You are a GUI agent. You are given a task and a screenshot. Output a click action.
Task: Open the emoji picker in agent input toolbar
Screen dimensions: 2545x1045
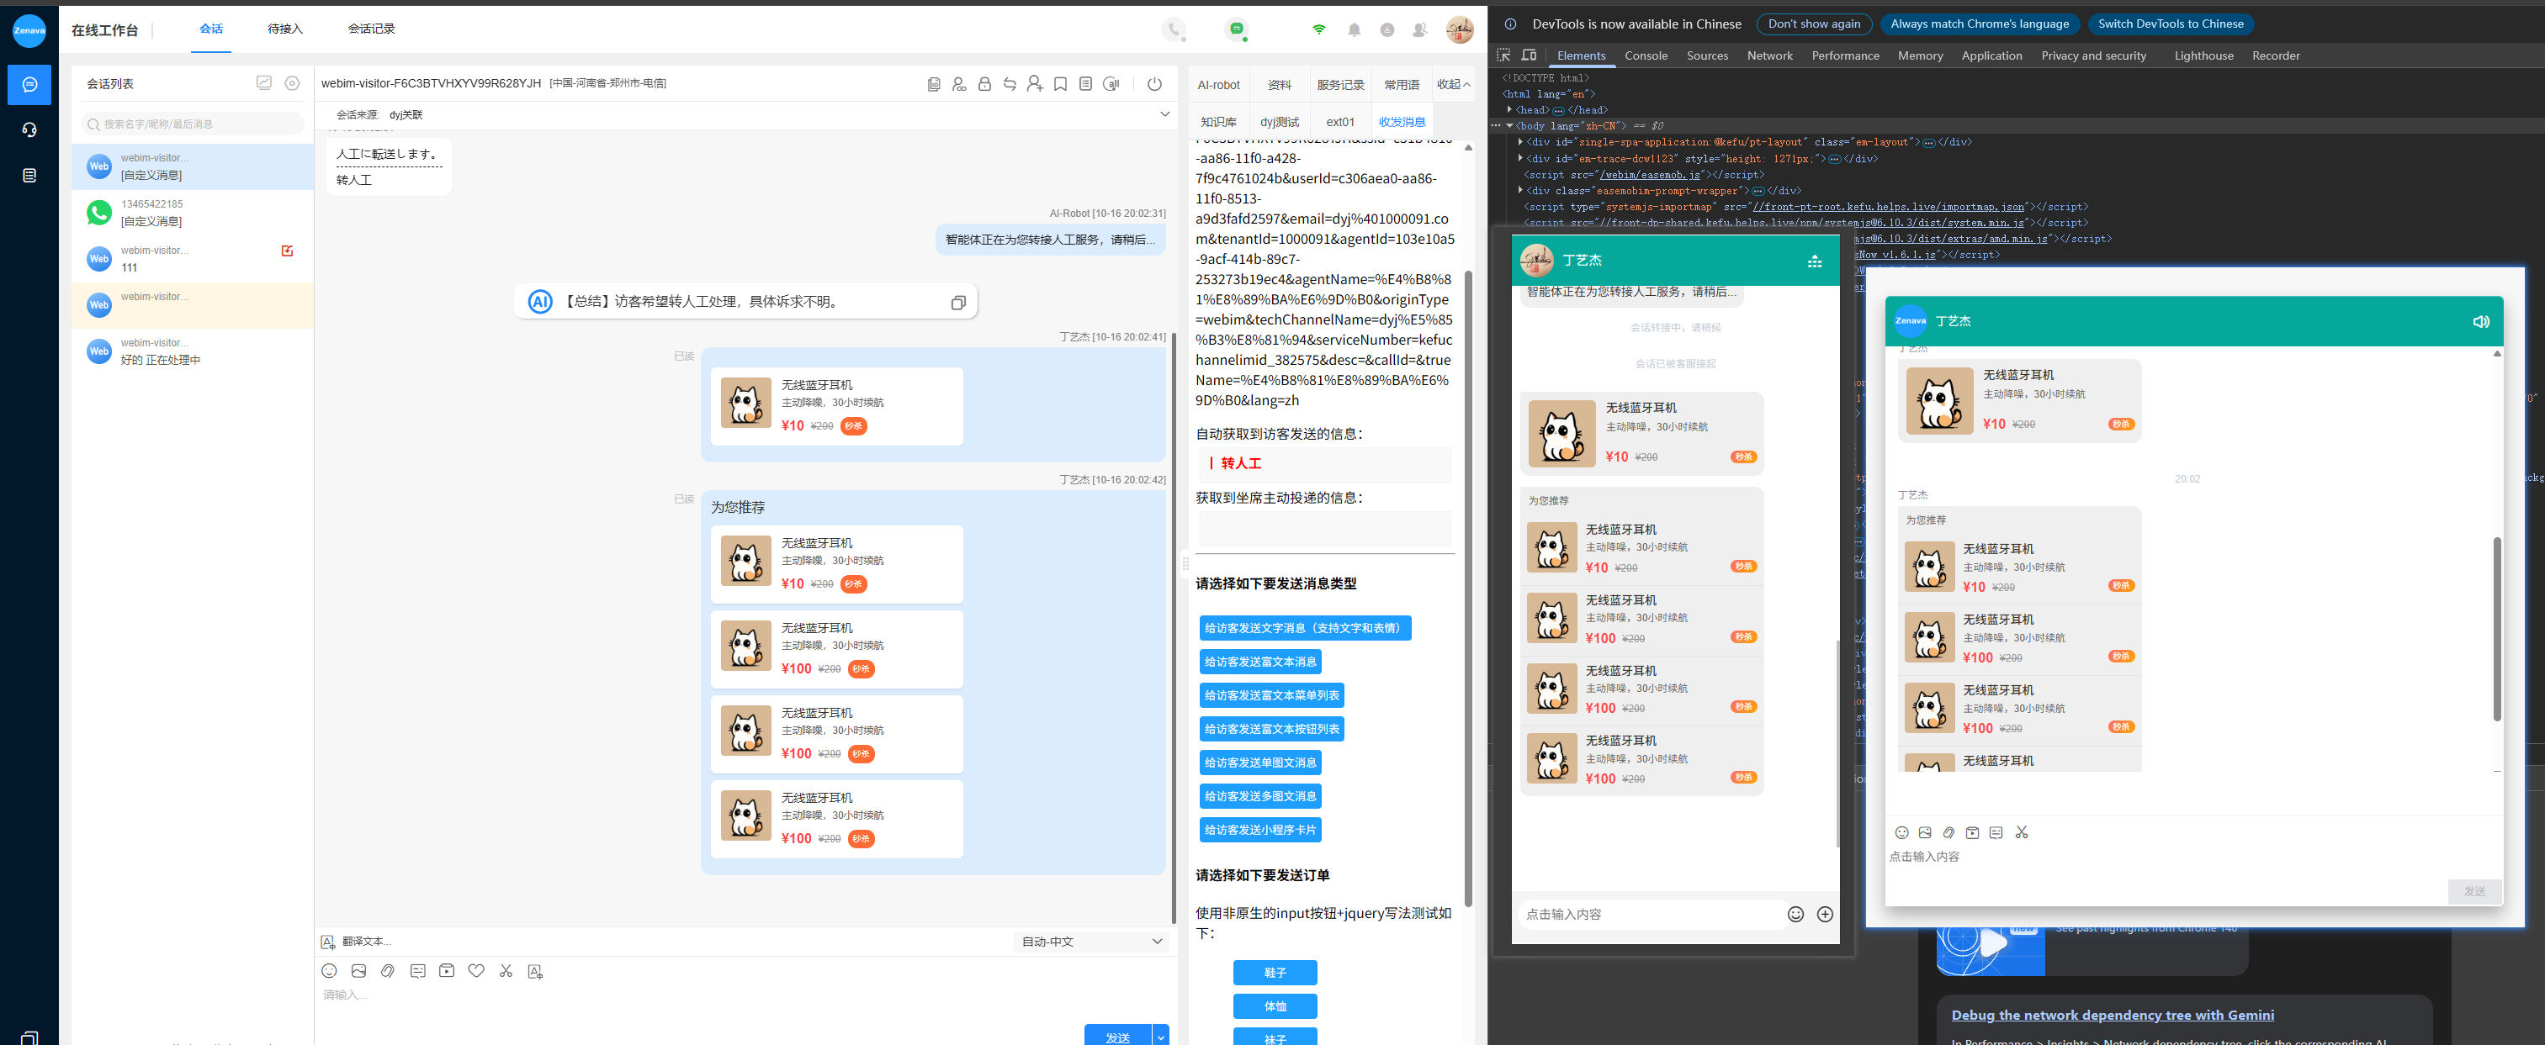(x=329, y=971)
